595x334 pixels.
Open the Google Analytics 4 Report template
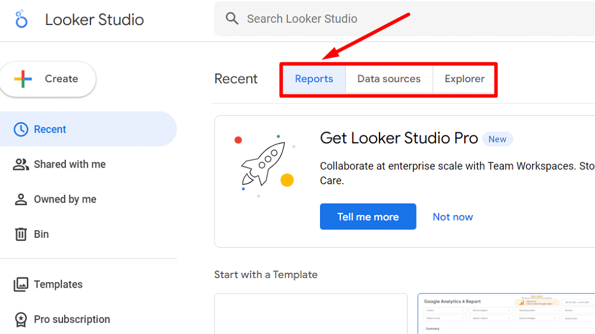[506, 314]
